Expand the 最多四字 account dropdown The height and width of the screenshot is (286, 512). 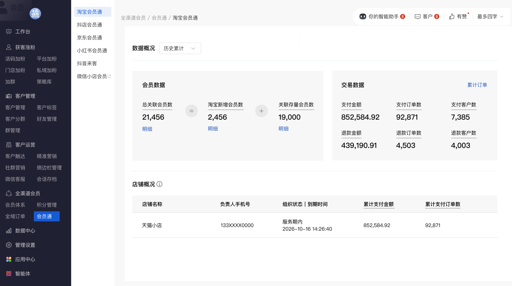[x=490, y=17]
